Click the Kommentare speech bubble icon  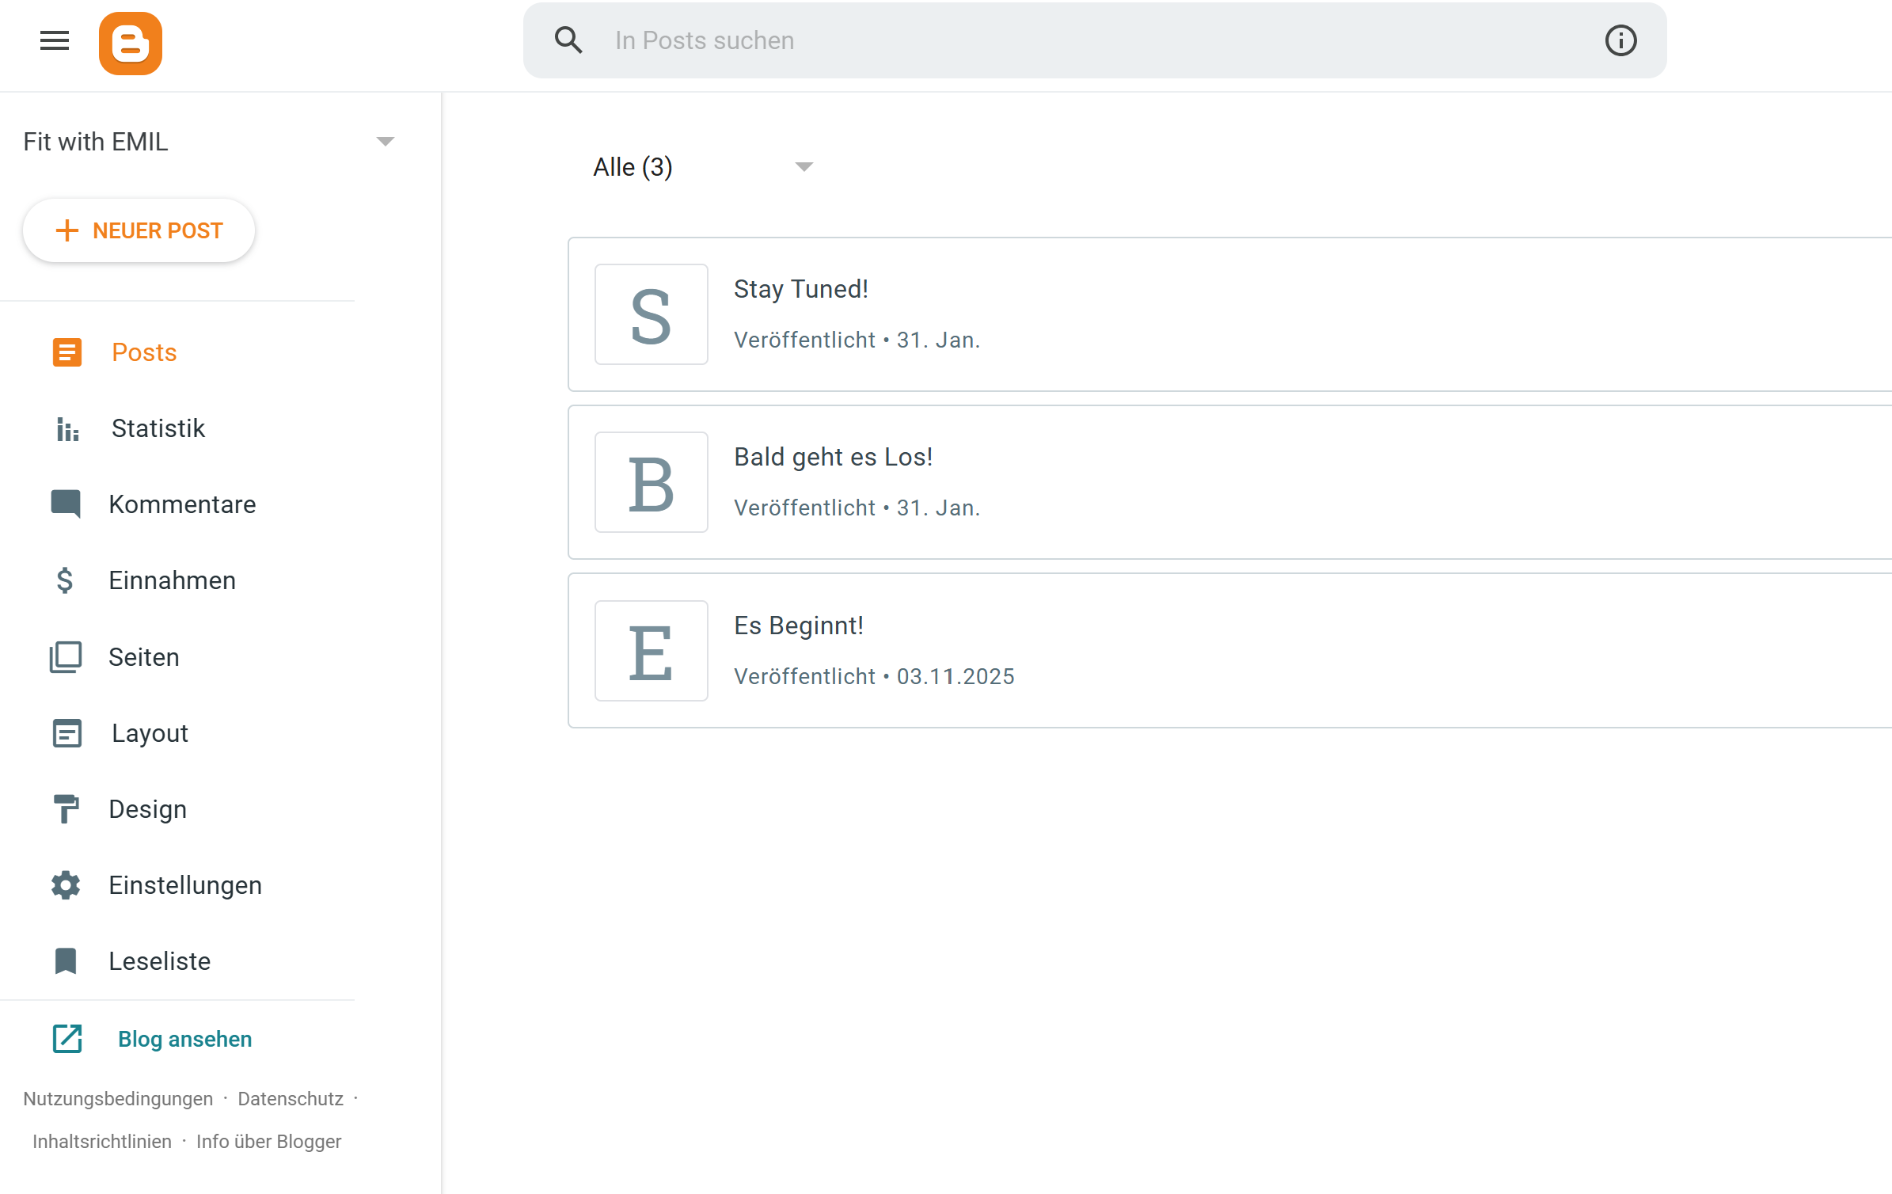click(66, 504)
